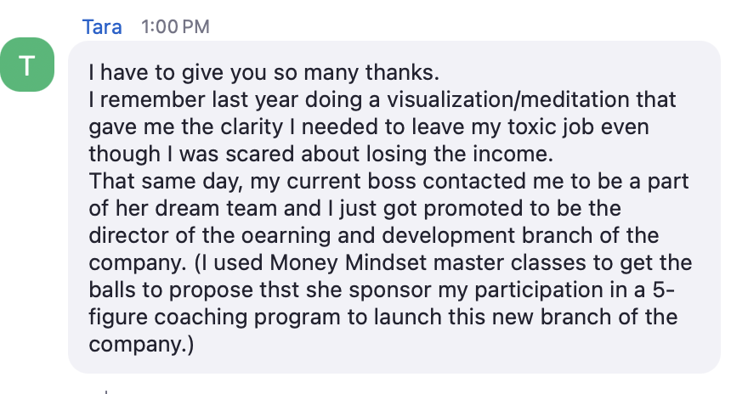This screenshot has height=394, width=748.
Task: Click Tara's green T avatar
Action: click(26, 65)
